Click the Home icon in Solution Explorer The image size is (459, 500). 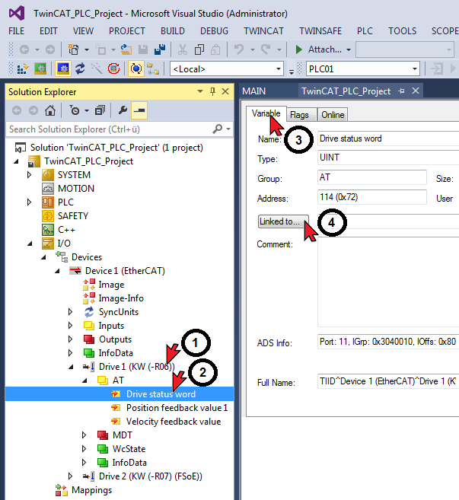[x=50, y=110]
